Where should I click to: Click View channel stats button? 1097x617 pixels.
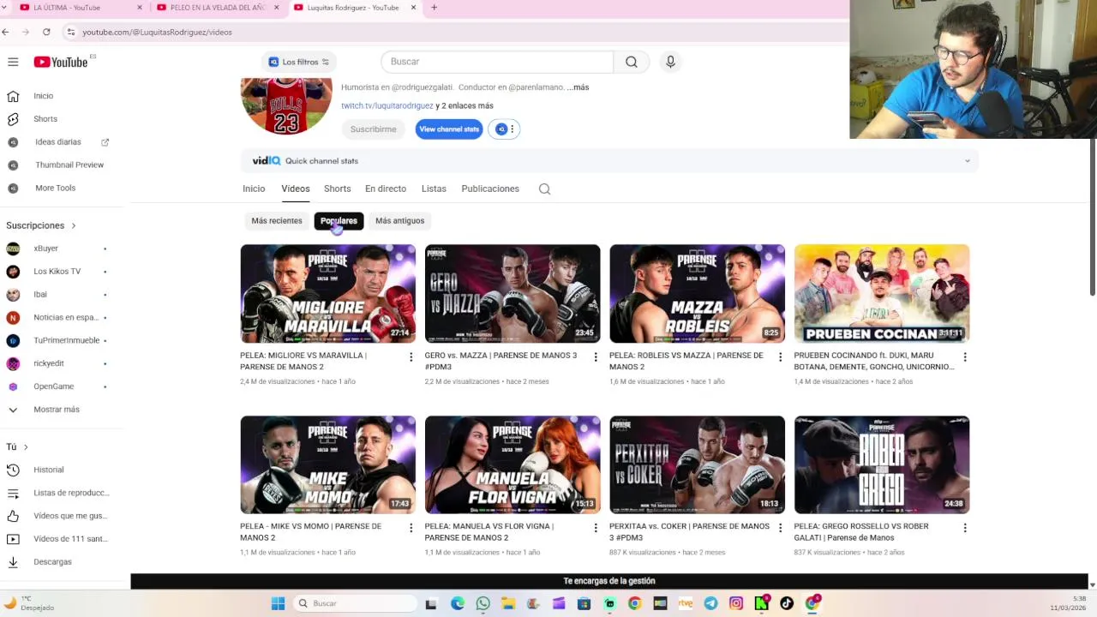[x=449, y=129]
